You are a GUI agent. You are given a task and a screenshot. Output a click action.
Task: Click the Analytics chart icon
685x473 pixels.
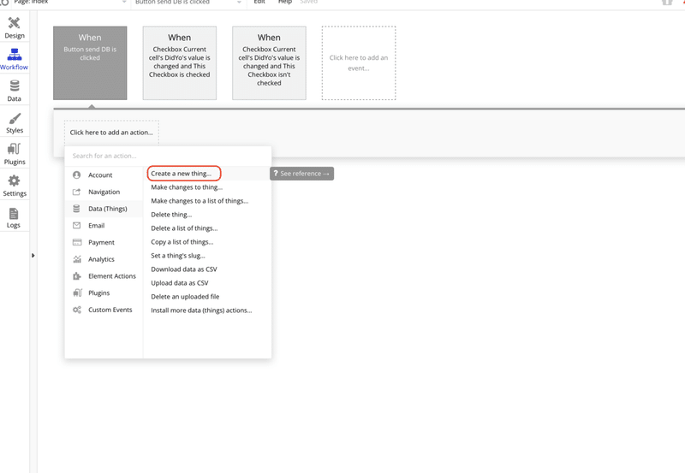tap(77, 259)
